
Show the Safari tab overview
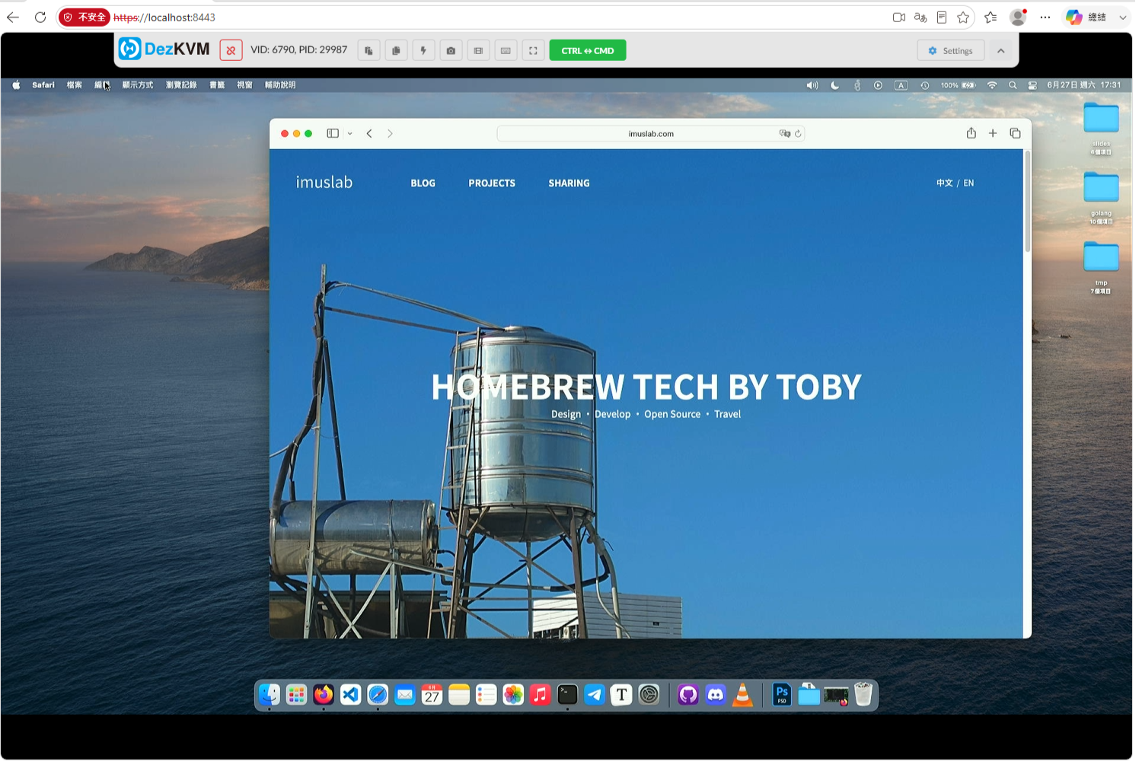(1015, 133)
